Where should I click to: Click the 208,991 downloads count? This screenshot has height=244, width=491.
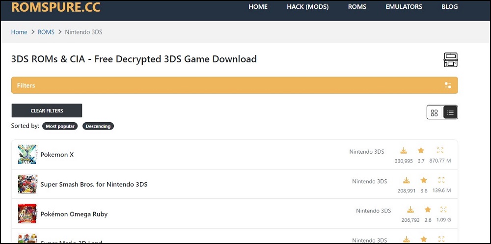pyautogui.click(x=407, y=191)
